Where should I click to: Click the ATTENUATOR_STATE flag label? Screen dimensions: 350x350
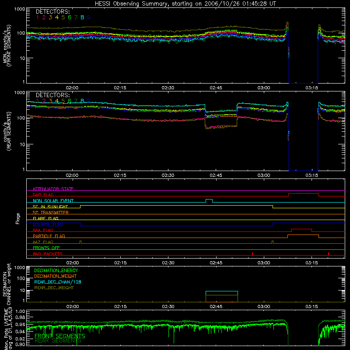pyautogui.click(x=53, y=189)
